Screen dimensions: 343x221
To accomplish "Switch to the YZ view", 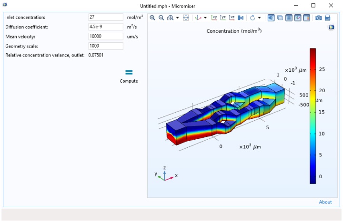I will click(223, 18).
